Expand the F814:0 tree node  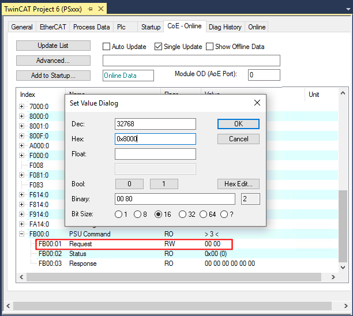[21, 204]
